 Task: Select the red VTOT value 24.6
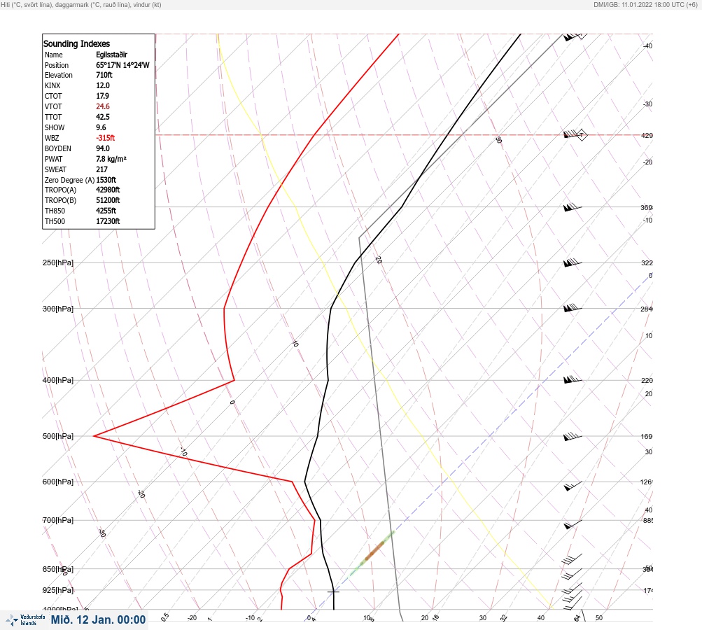pyautogui.click(x=102, y=106)
